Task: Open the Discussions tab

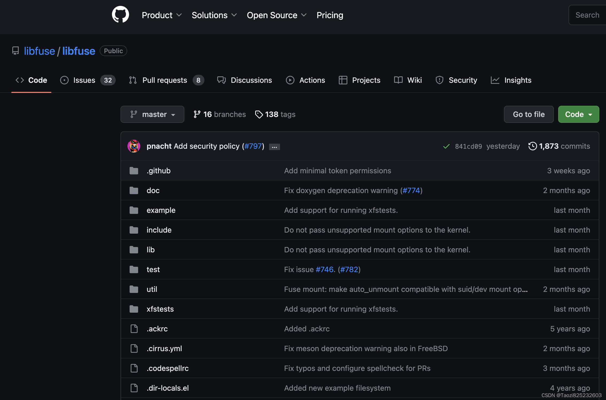Action: point(244,80)
